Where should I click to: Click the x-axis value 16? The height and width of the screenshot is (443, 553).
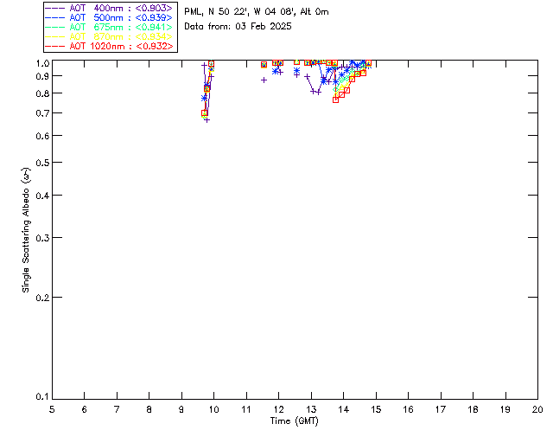408,409
